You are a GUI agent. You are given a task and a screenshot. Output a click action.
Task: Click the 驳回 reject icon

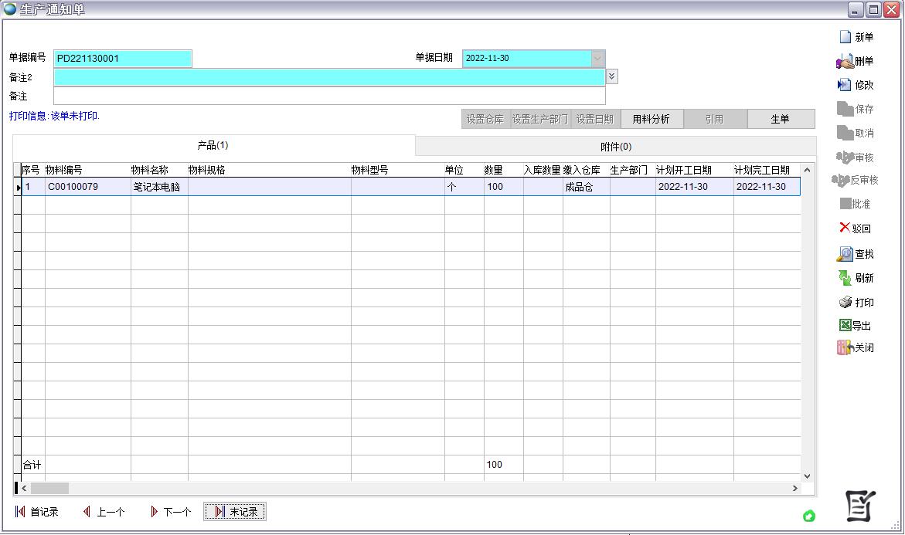click(845, 228)
